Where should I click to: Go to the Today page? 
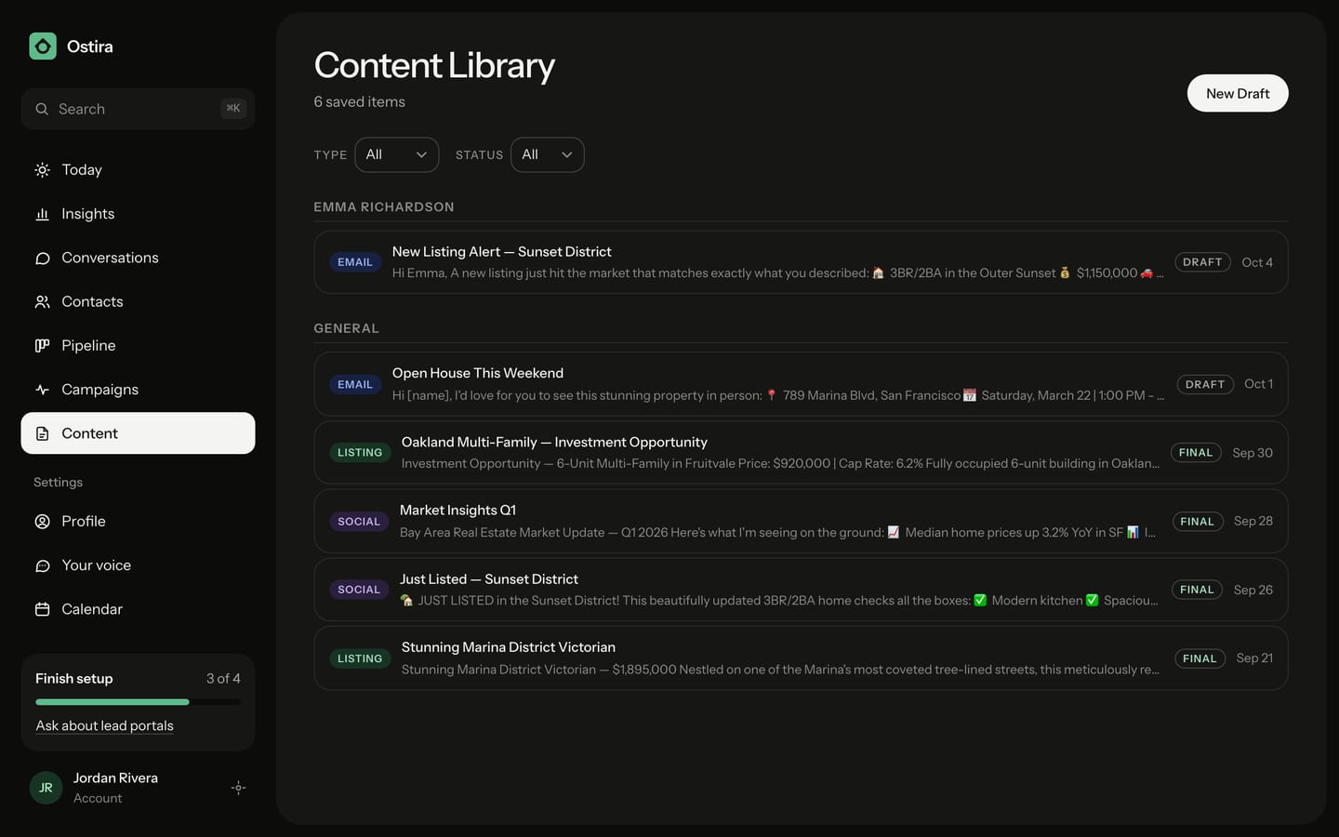[138, 170]
